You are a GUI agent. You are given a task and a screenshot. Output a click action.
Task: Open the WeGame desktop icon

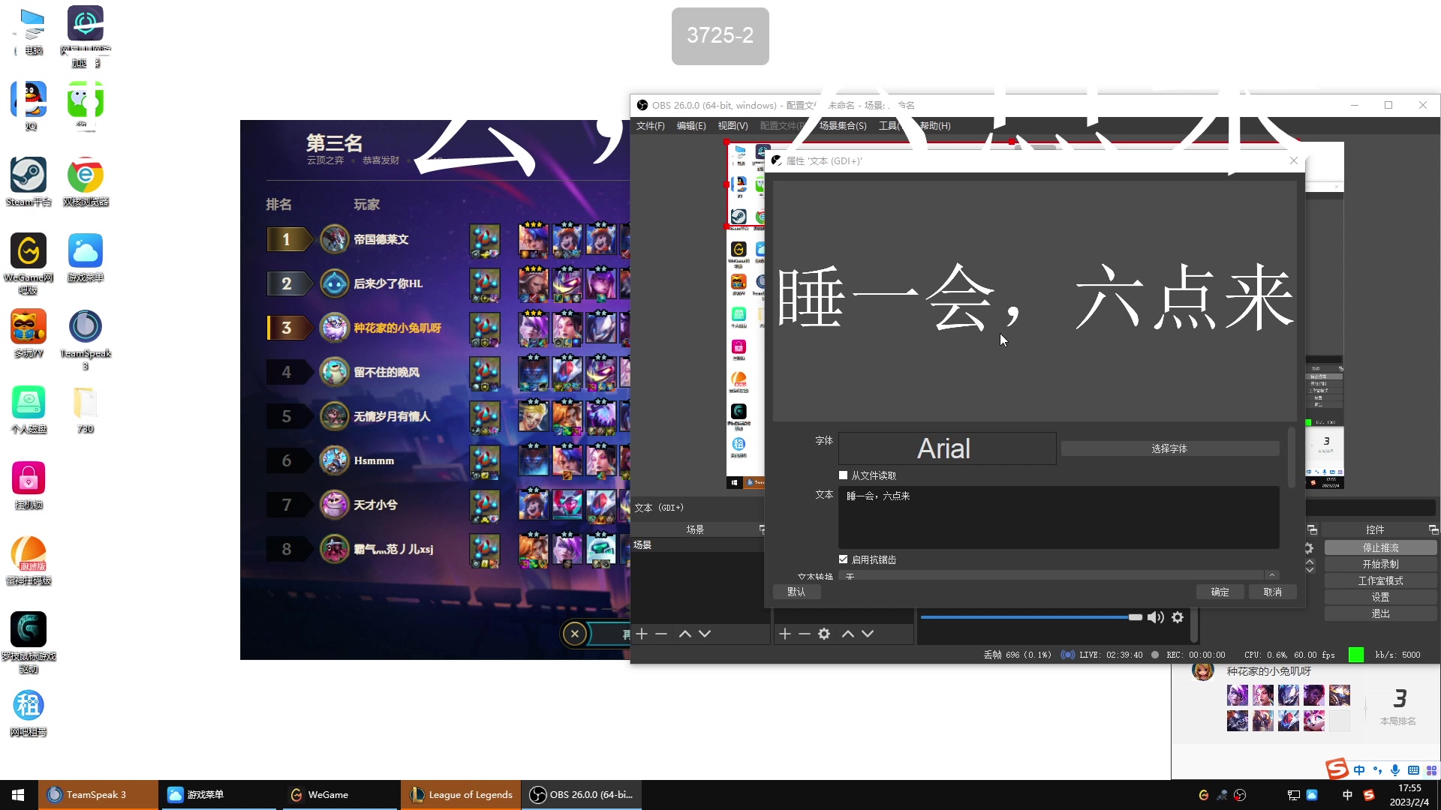[x=29, y=263]
